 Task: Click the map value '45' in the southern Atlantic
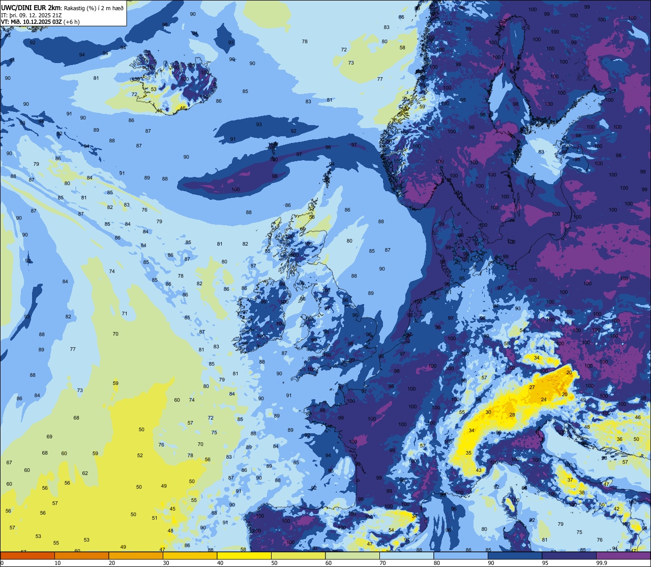[x=172, y=509]
